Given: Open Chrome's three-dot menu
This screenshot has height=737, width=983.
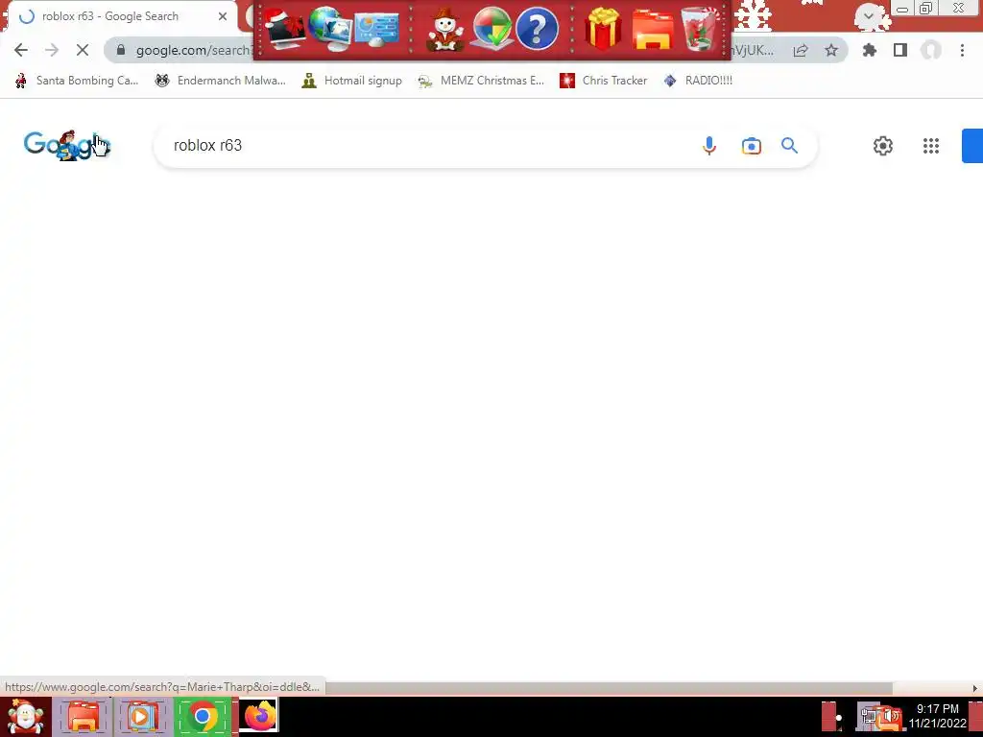Looking at the screenshot, I should pyautogui.click(x=962, y=50).
